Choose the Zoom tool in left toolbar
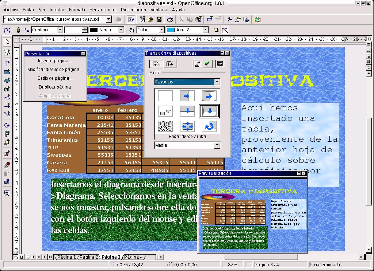This screenshot has height=271, width=374. coord(7,52)
